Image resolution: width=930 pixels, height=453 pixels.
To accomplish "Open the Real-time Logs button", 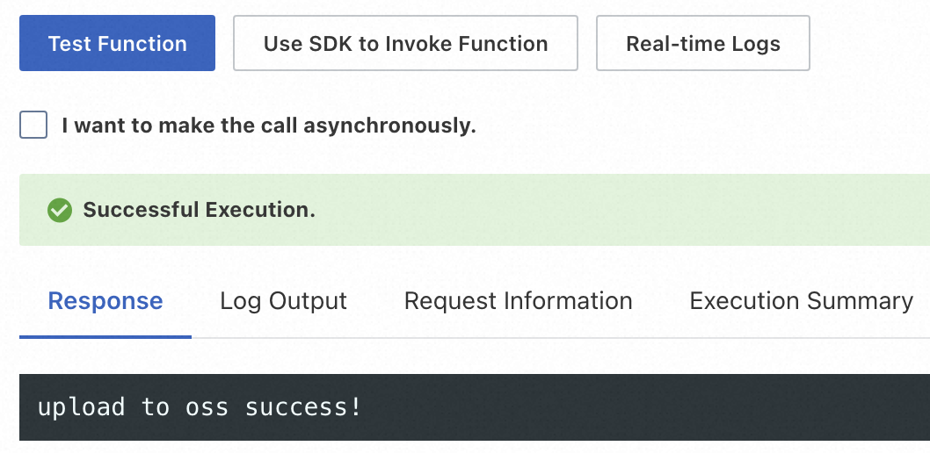I will click(x=702, y=43).
